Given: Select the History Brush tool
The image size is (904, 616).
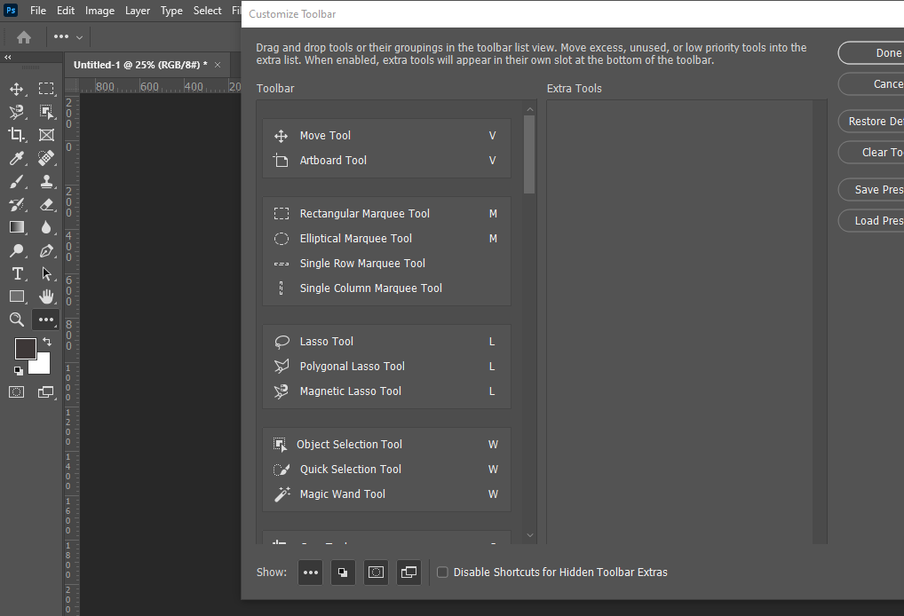Looking at the screenshot, I should pyautogui.click(x=17, y=204).
